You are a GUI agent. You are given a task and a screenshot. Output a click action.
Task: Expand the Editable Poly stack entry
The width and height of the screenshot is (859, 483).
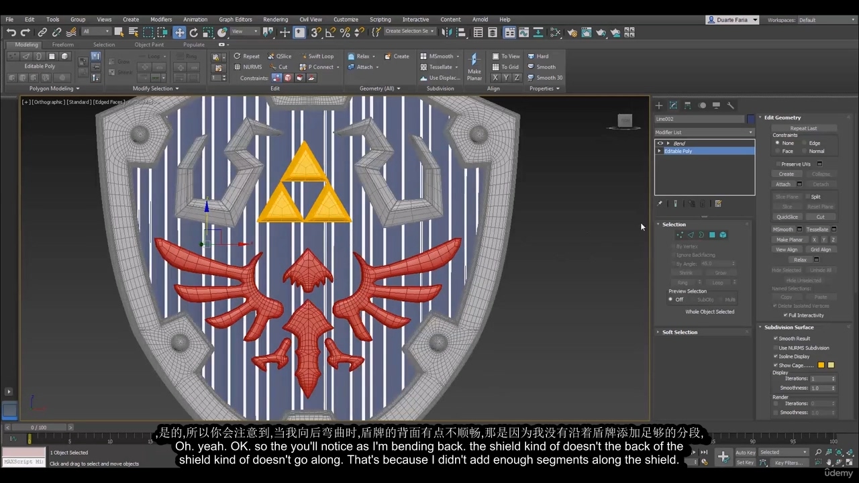(660, 151)
